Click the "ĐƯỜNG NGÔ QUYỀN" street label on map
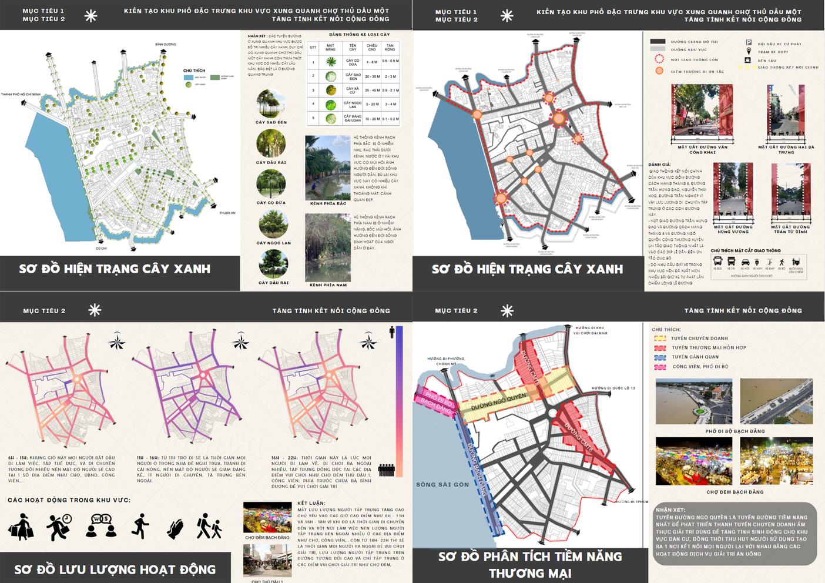Image resolution: width=825 pixels, height=583 pixels. [x=498, y=403]
